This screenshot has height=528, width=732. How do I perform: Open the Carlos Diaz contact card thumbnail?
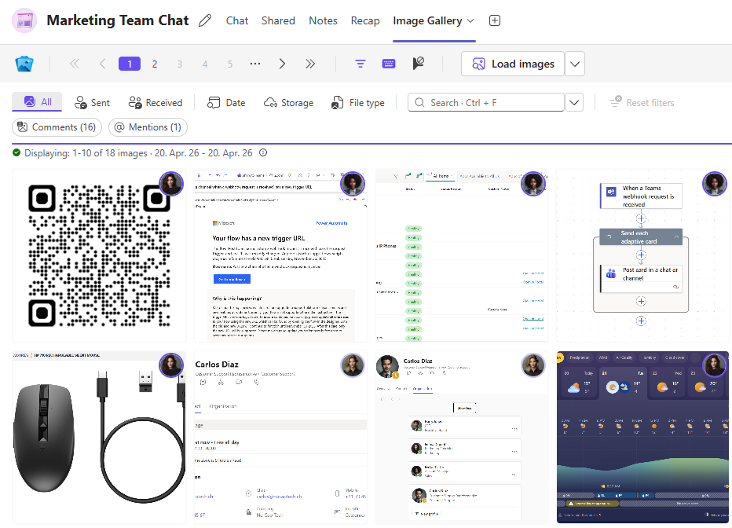point(281,438)
